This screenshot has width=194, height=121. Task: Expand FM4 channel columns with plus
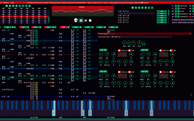pos(40,27)
